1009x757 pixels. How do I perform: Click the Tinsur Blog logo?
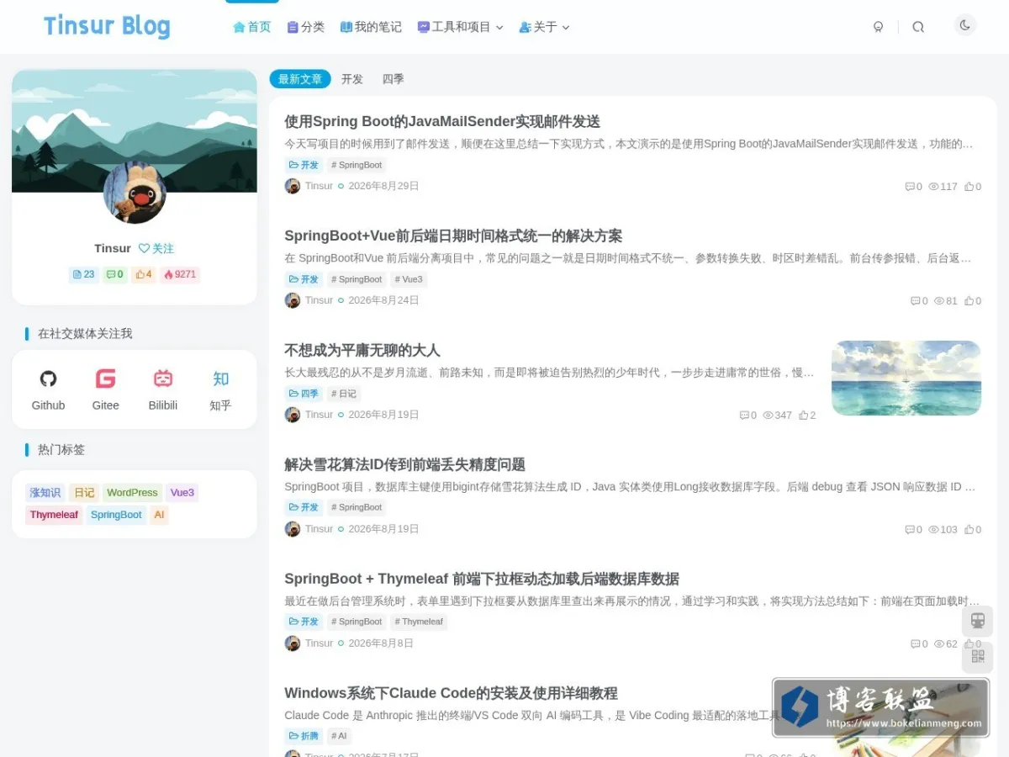click(107, 26)
